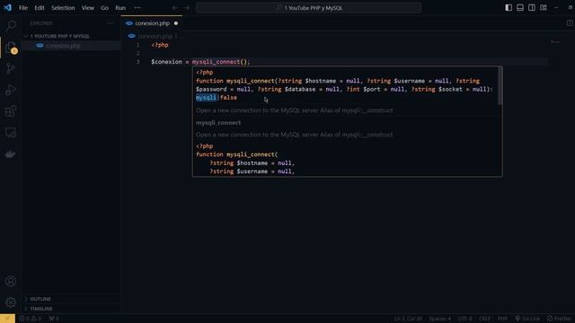575x323 pixels.
Task: Click highlighted mysqli return type in hover
Action: pos(206,98)
